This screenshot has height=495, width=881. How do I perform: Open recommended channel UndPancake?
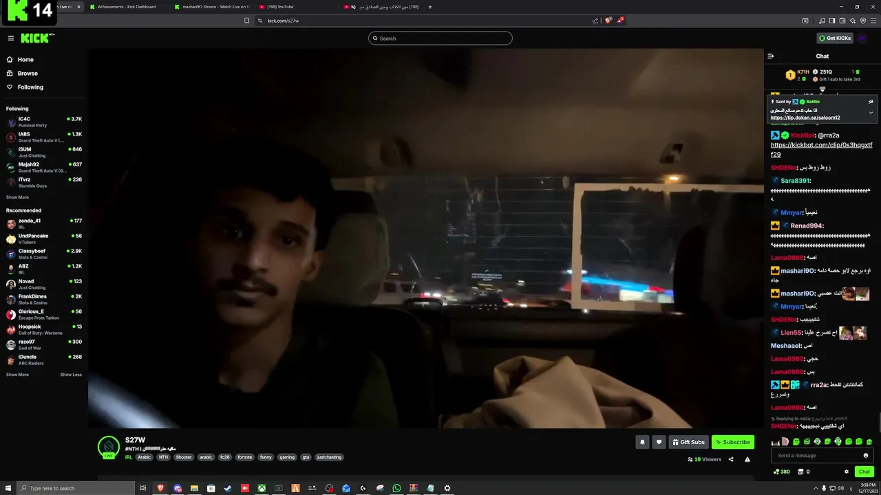click(44, 239)
